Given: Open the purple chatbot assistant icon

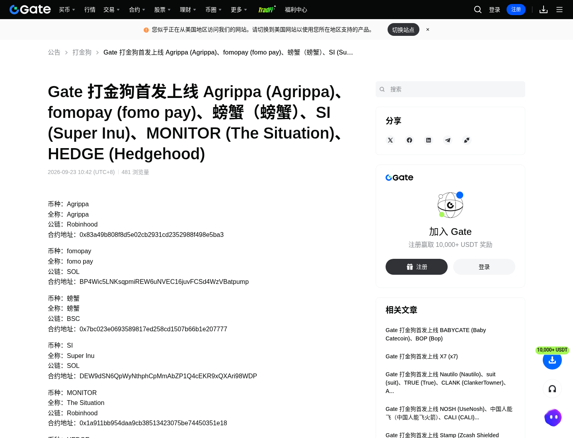Looking at the screenshot, I should [x=553, y=418].
